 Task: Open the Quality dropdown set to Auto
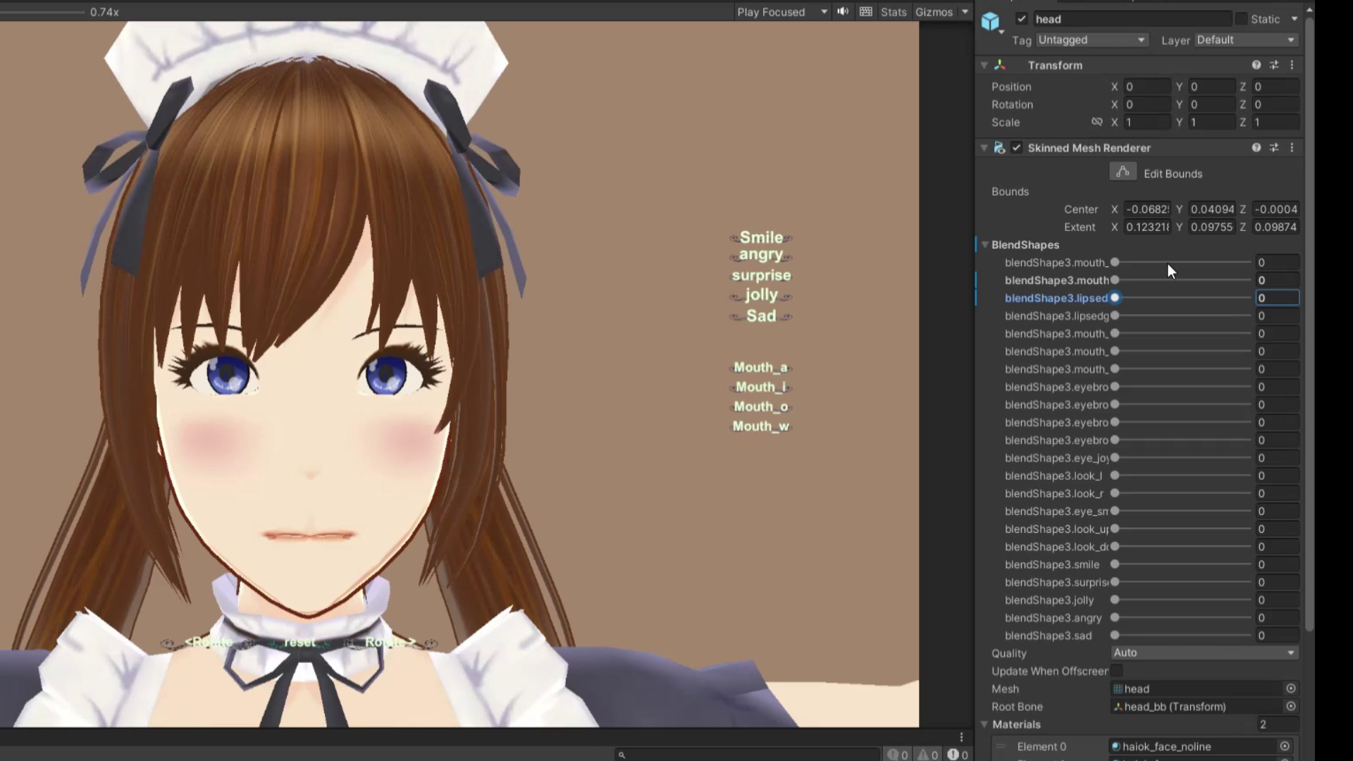pos(1204,652)
